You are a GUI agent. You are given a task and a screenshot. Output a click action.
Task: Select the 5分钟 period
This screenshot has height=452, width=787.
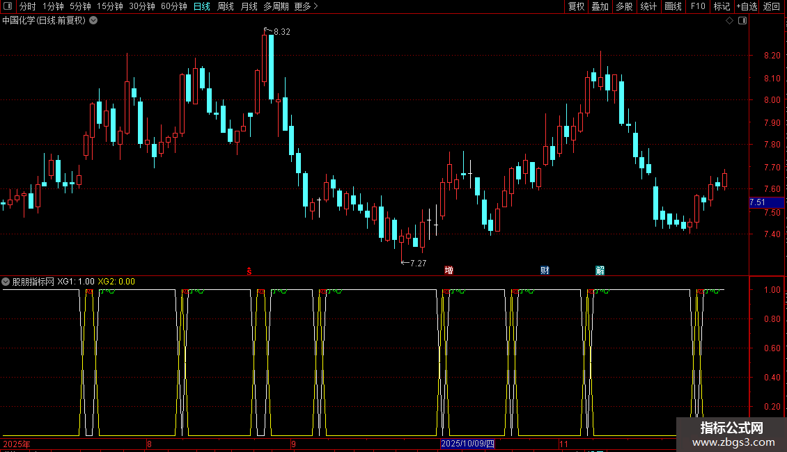point(80,6)
